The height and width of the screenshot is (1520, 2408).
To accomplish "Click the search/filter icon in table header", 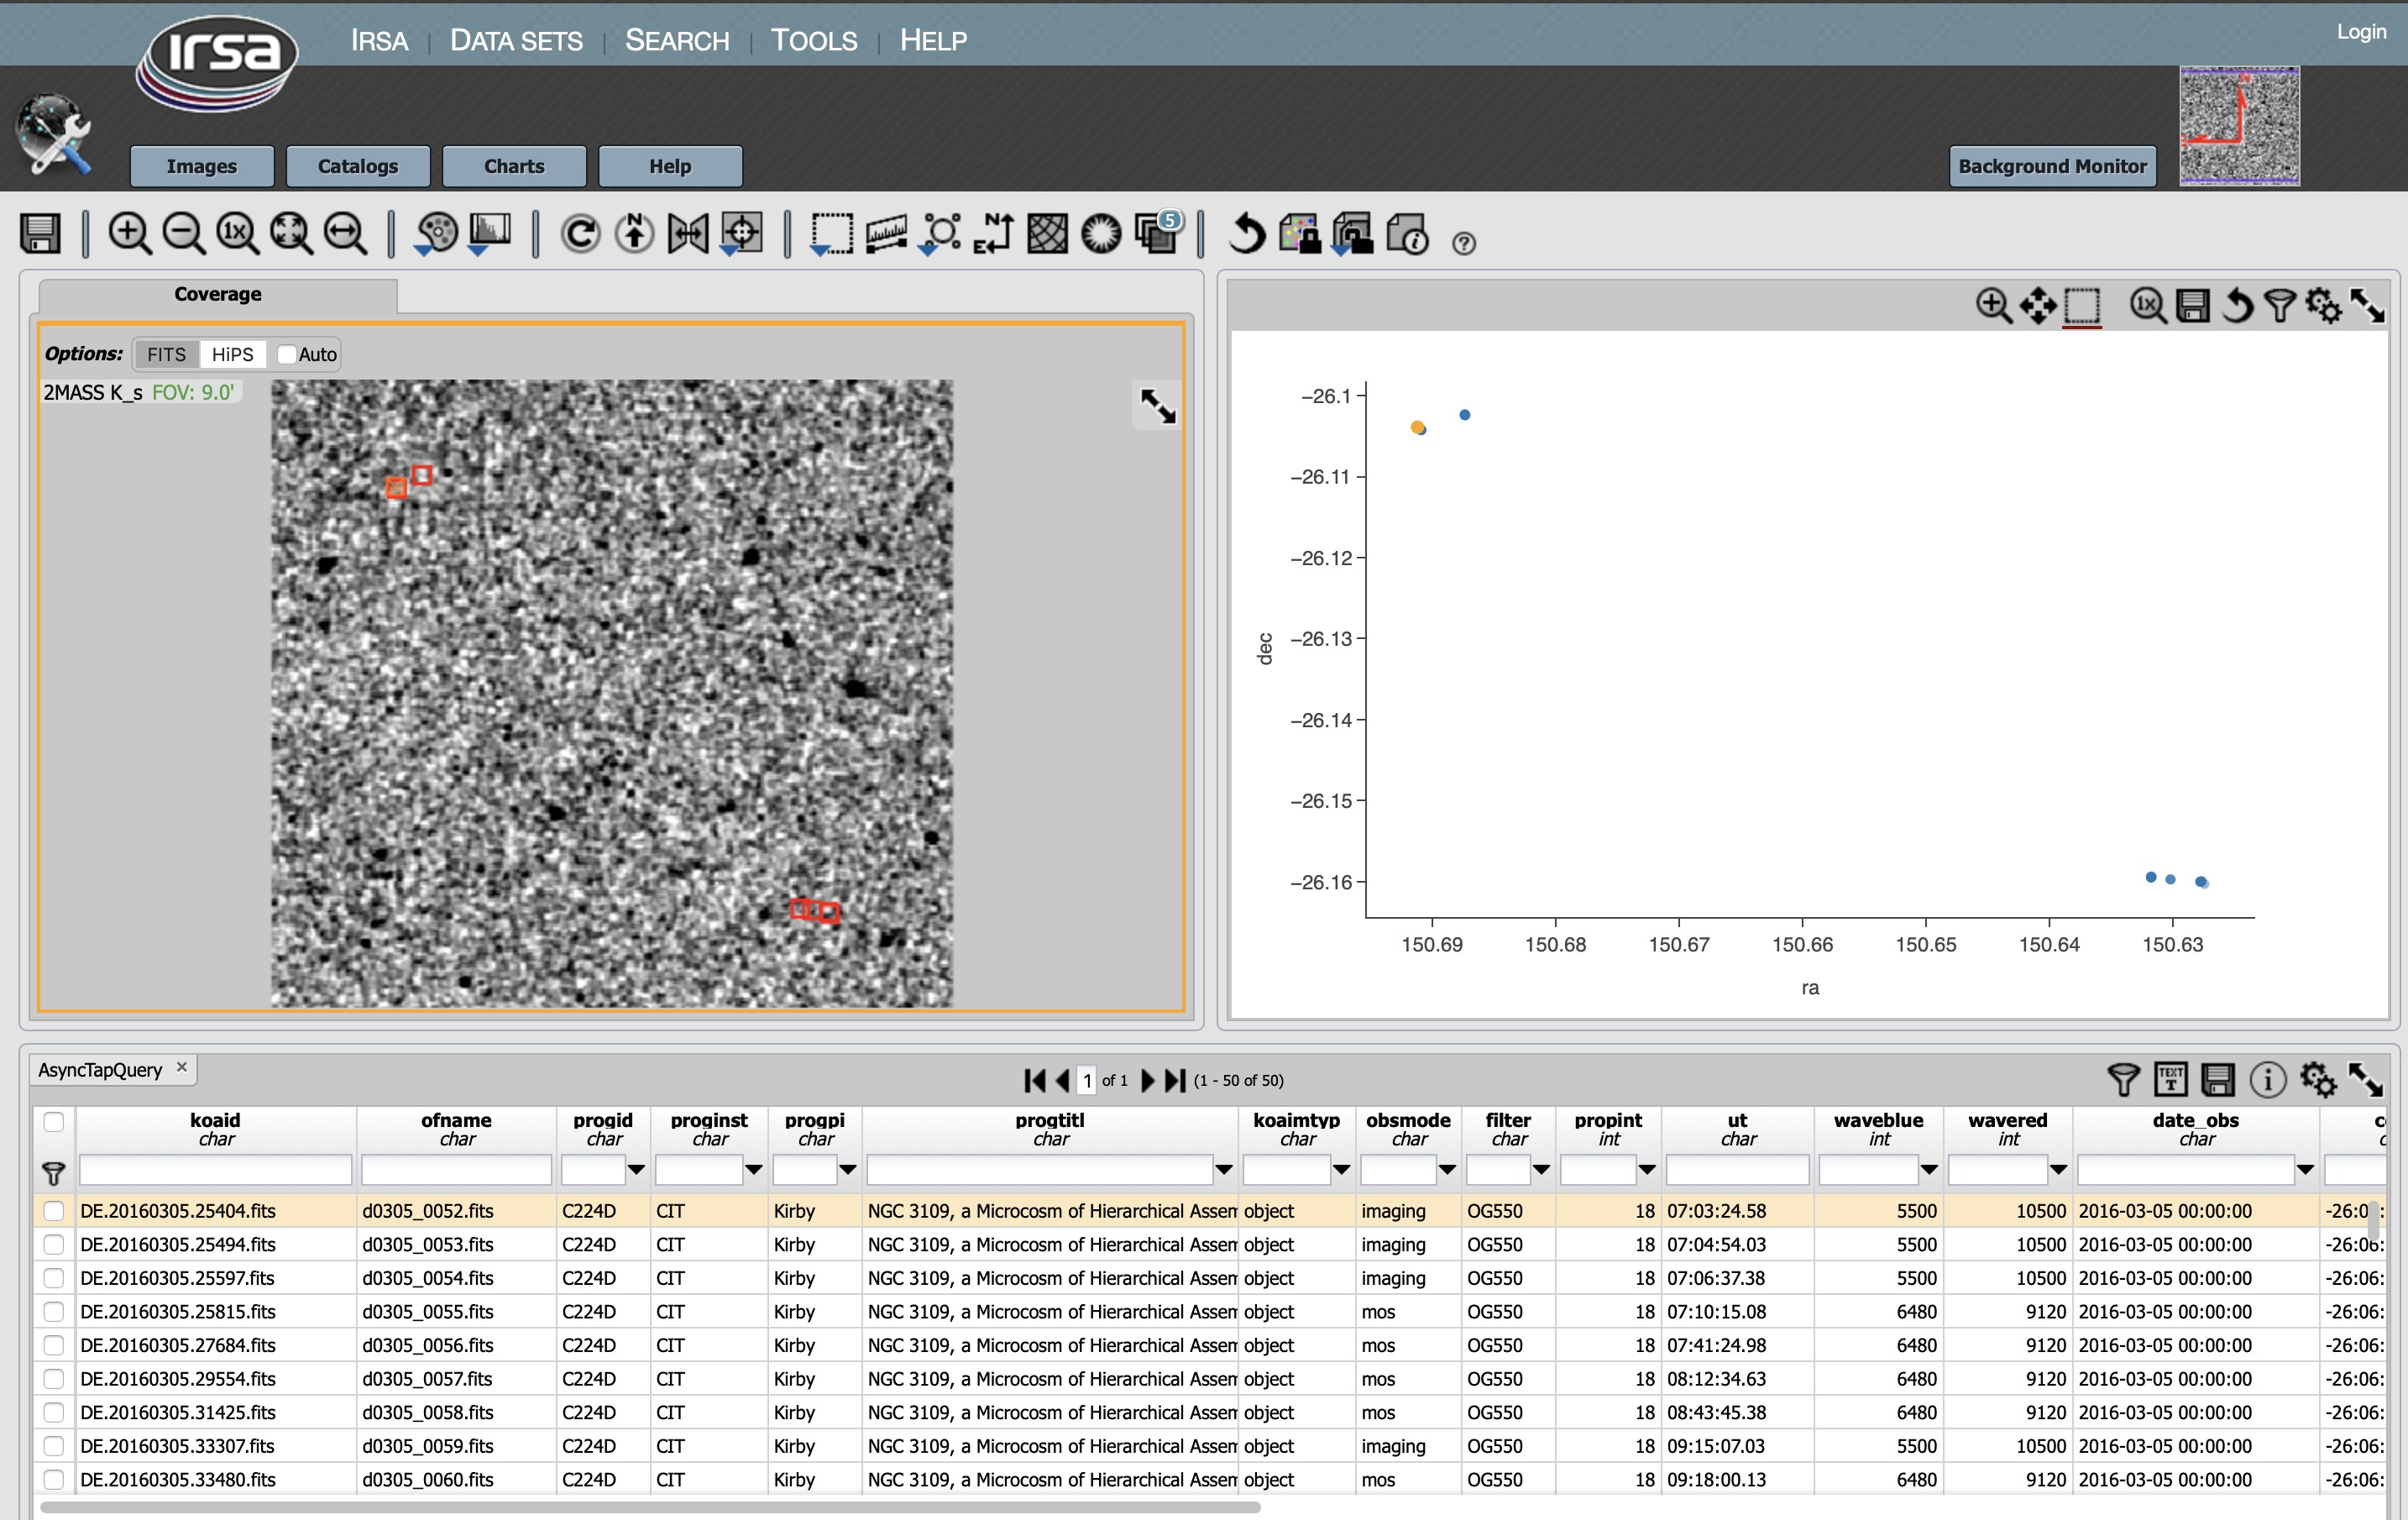I will click(x=53, y=1171).
